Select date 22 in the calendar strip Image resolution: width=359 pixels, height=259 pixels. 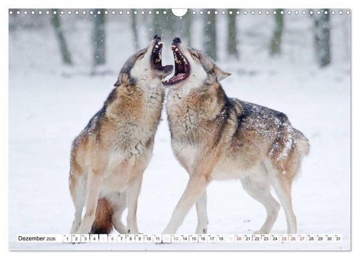click(x=257, y=239)
